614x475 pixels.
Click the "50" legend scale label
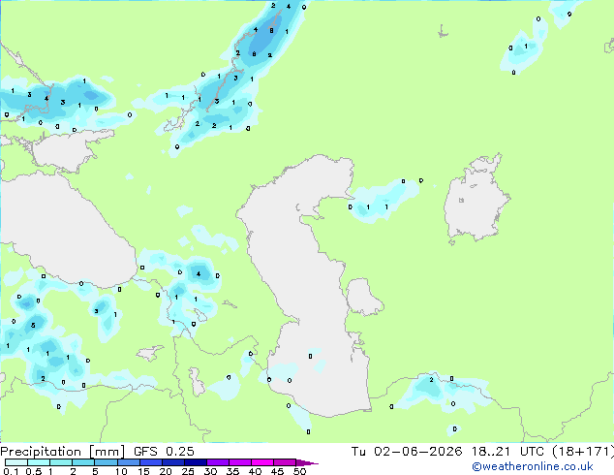click(x=299, y=471)
